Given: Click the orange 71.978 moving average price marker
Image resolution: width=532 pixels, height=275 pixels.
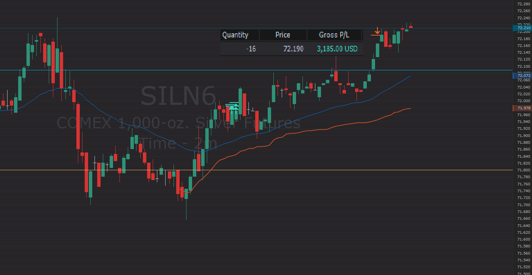Looking at the screenshot, I should 523,108.
